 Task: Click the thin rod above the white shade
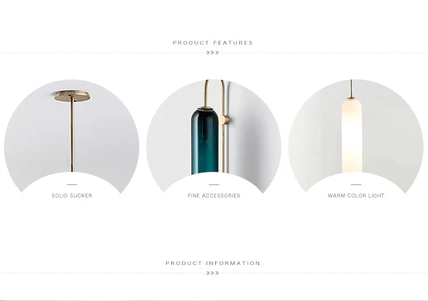[x=352, y=88]
